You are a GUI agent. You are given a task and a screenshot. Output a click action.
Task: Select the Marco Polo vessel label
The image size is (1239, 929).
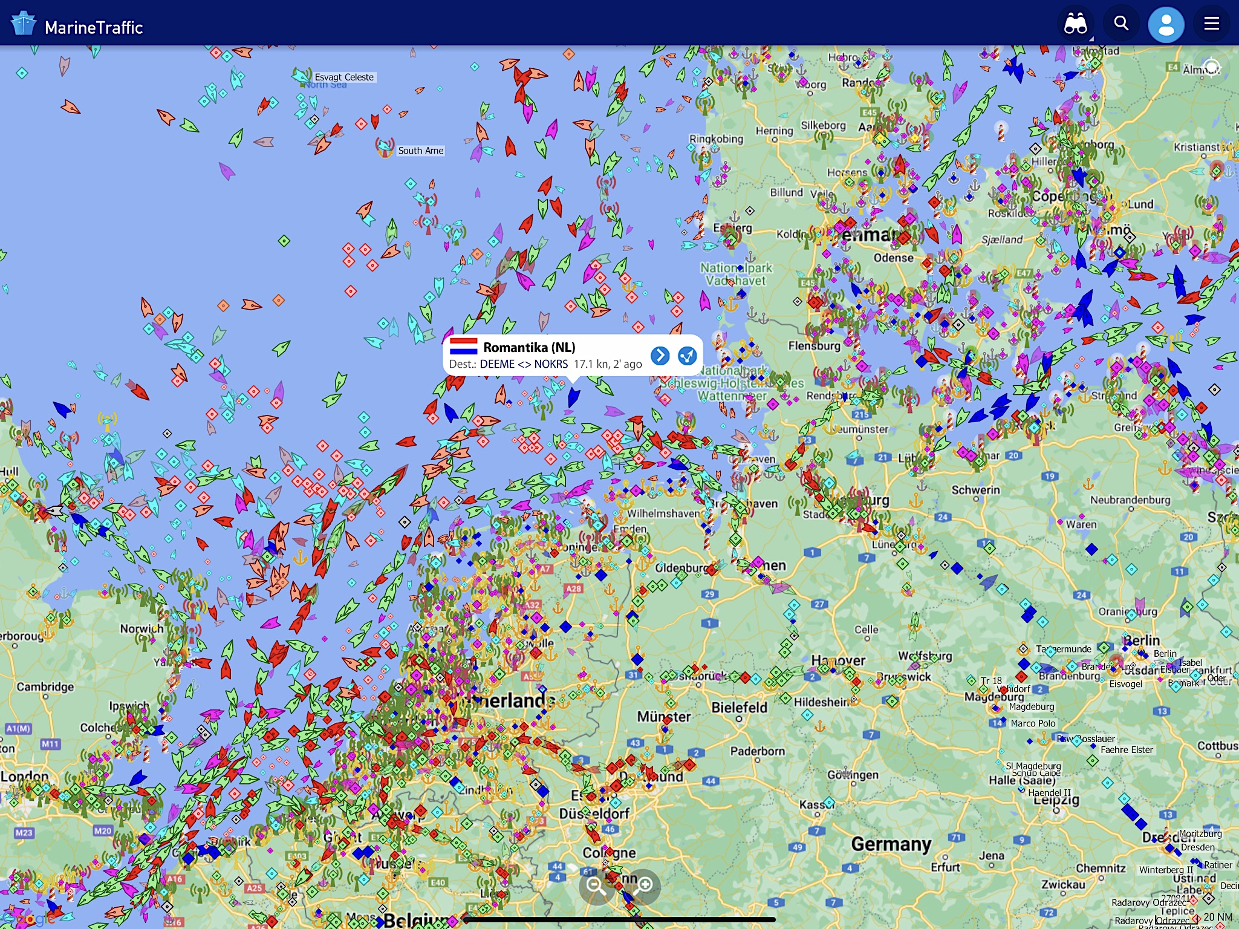[x=1033, y=723]
